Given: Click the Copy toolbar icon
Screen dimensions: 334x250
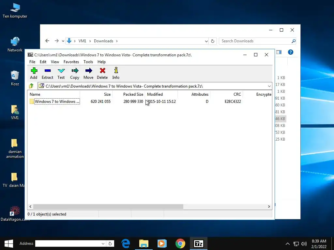Looking at the screenshot, I should pos(75,73).
